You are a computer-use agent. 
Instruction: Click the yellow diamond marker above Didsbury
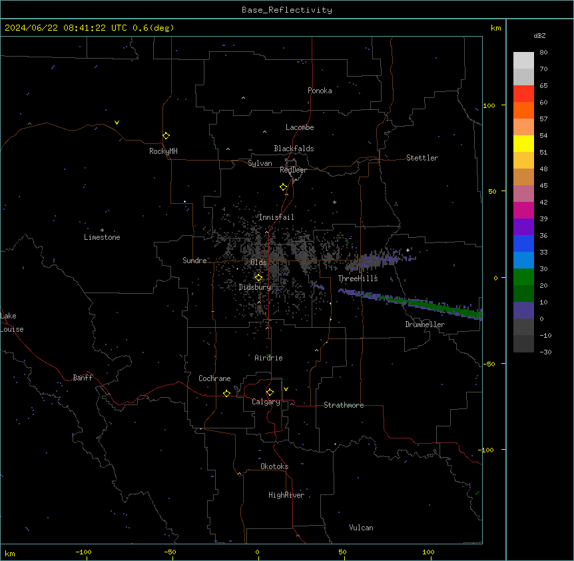point(258,278)
